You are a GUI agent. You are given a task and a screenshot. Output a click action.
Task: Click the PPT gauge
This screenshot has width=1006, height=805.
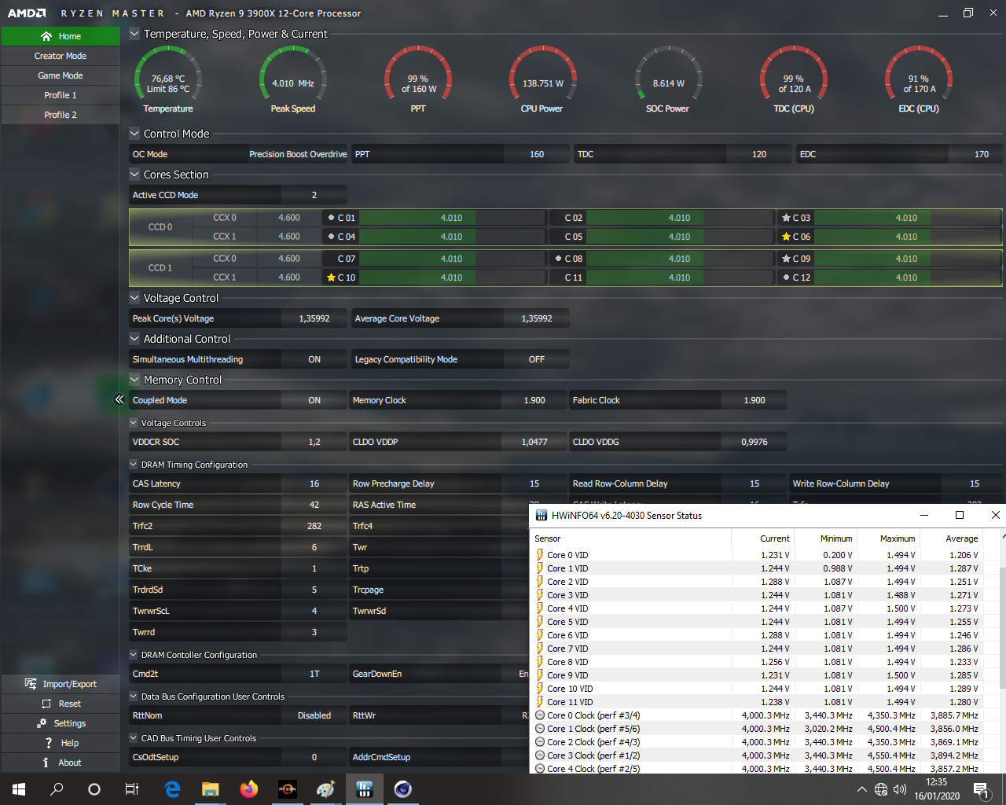pyautogui.click(x=418, y=79)
